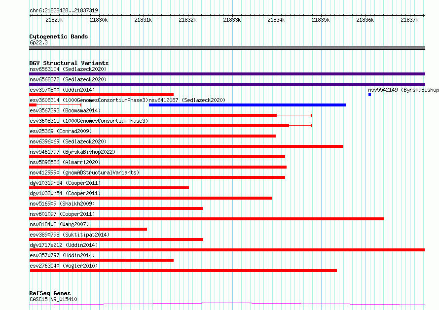Open the dgv1717e212 (Uddin2014) label
Image resolution: width=439 pixels, height=310 pixels.
click(64, 245)
